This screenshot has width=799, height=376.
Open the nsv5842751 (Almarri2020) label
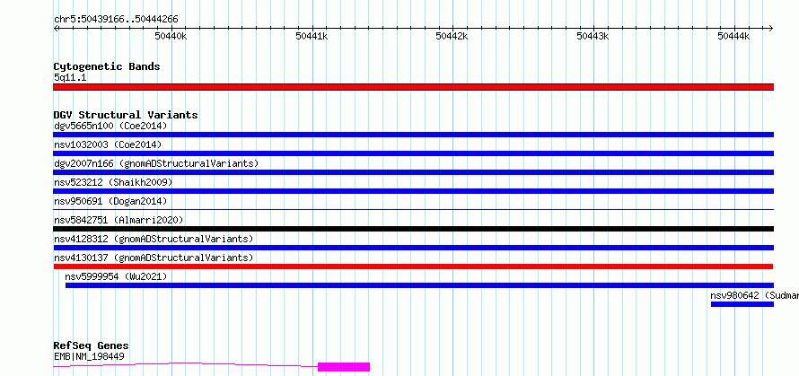pos(119,220)
